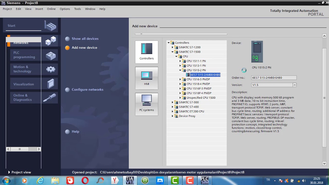Click the orange Add new device bullet
Image resolution: width=329 pixels, height=185 pixels.
click(67, 48)
